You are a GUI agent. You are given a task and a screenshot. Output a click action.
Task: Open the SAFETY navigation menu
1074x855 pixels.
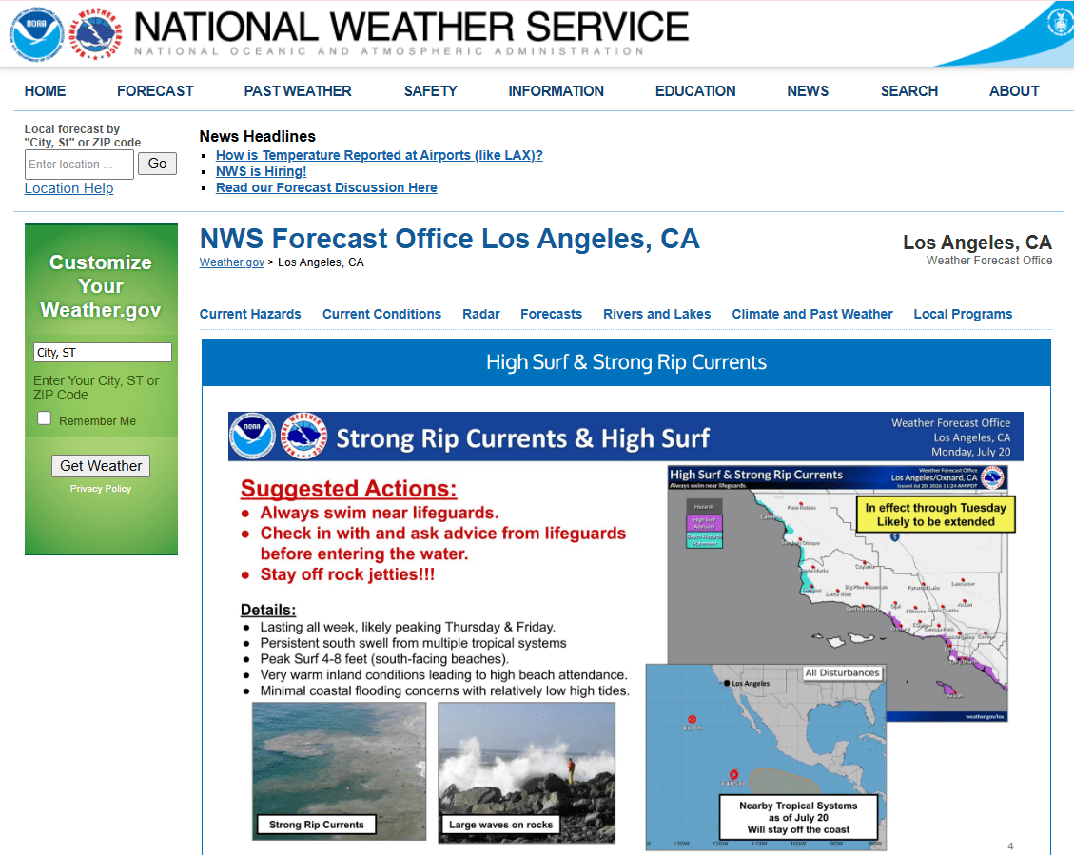pyautogui.click(x=430, y=91)
